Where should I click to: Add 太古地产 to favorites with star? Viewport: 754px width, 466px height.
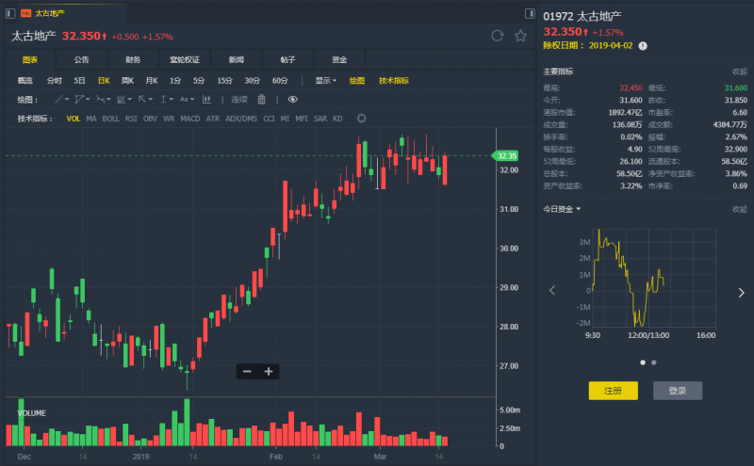coord(520,36)
